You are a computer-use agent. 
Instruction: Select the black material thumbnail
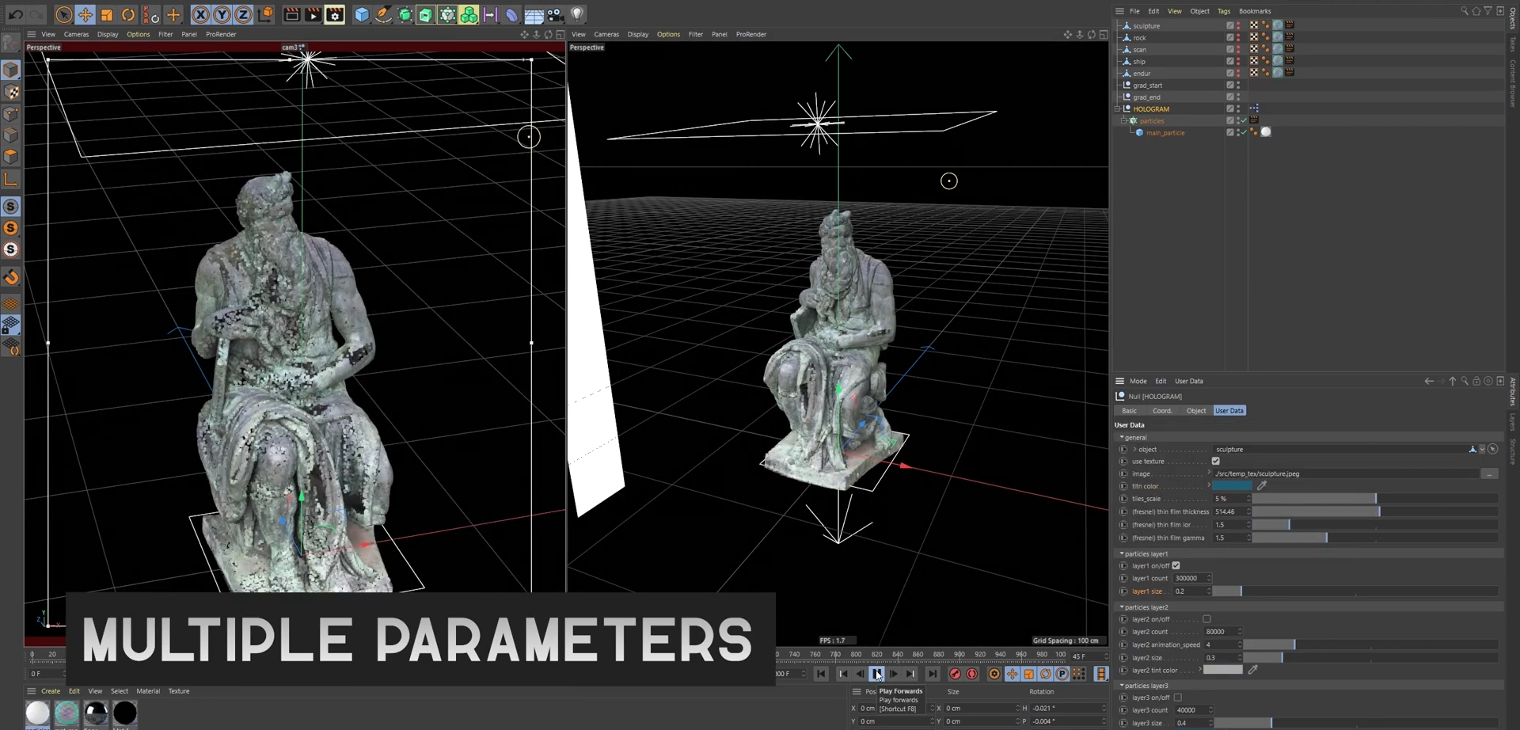tap(125, 713)
